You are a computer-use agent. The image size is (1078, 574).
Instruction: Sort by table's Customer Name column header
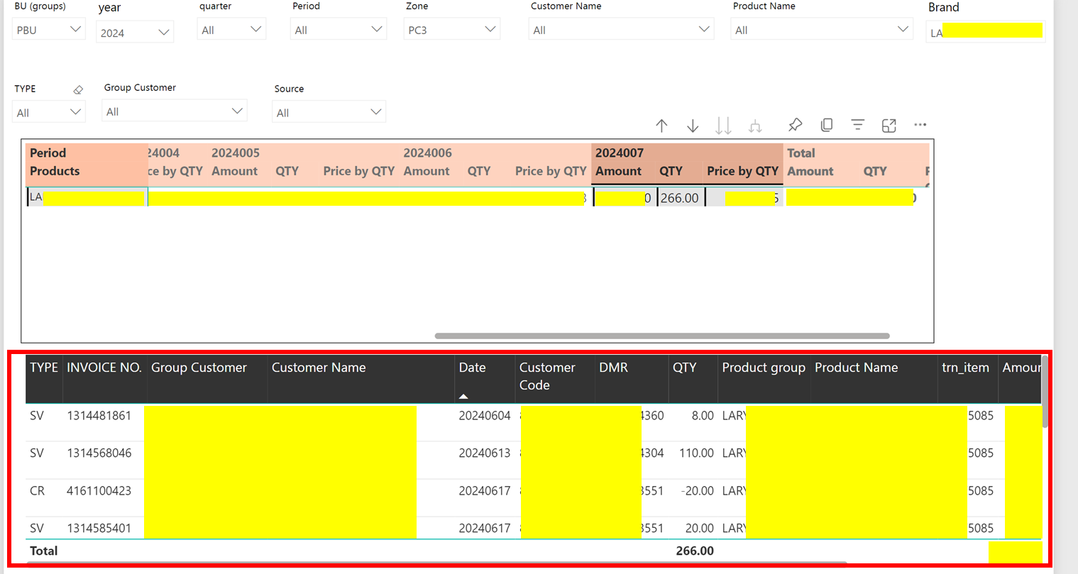(x=319, y=368)
